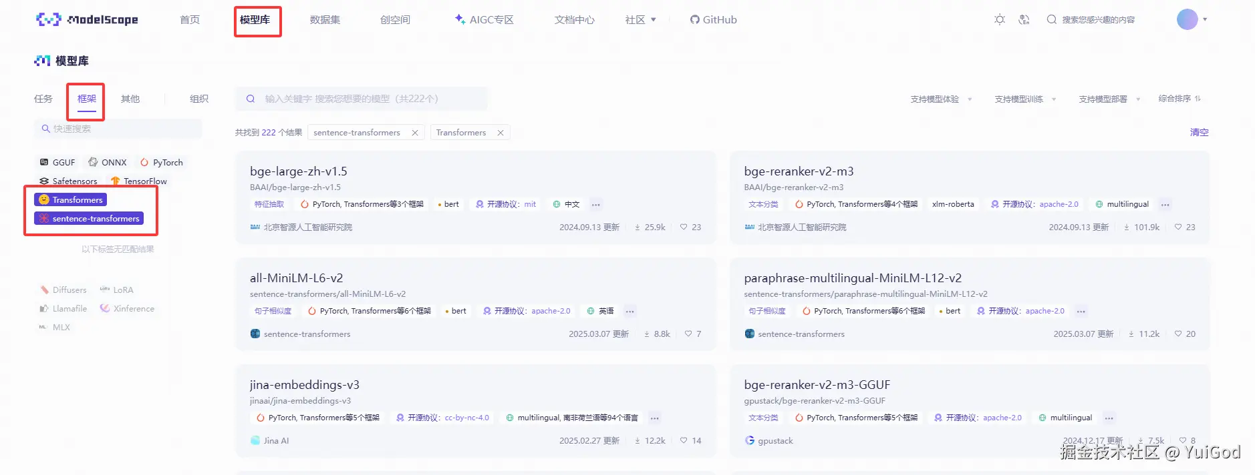Click the like heart on paraphrase-multilingual card

(1178, 334)
